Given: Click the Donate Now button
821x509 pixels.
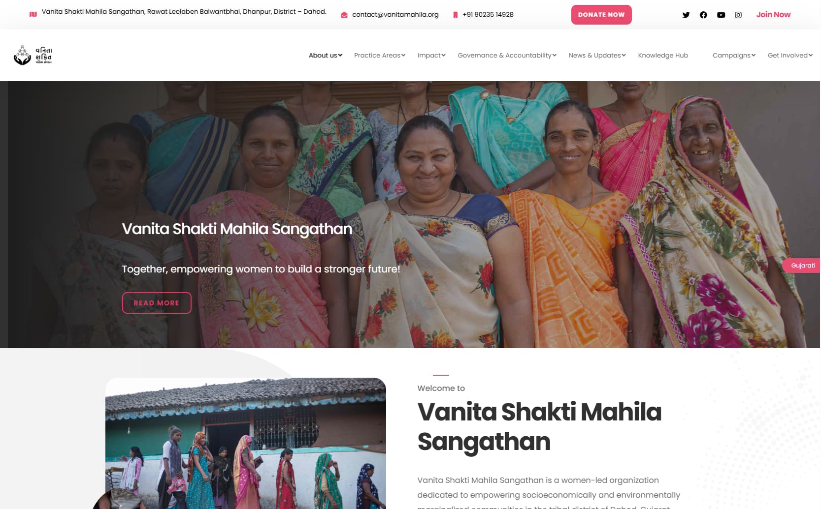Looking at the screenshot, I should tap(601, 15).
